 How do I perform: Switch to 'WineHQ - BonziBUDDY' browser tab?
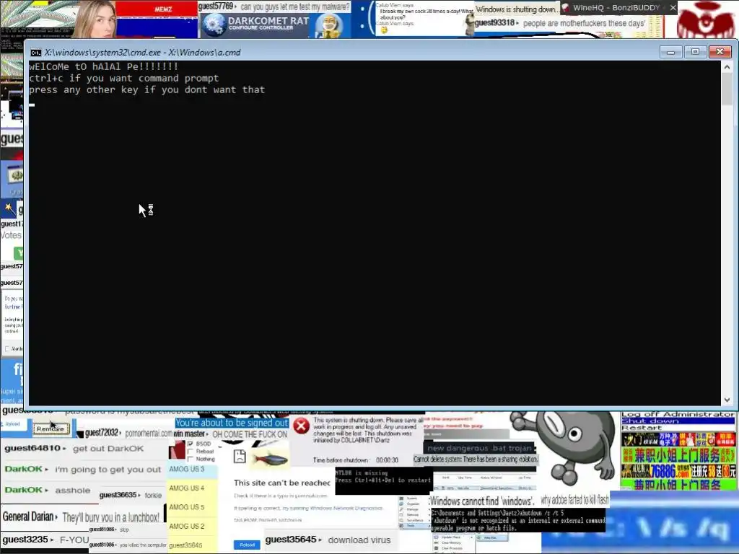(616, 7)
